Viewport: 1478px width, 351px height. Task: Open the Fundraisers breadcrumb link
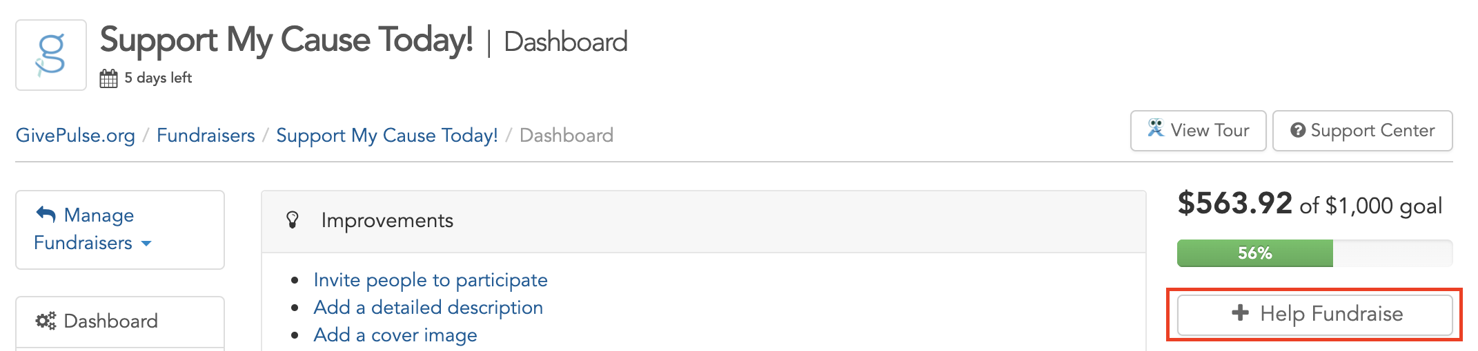tap(206, 136)
